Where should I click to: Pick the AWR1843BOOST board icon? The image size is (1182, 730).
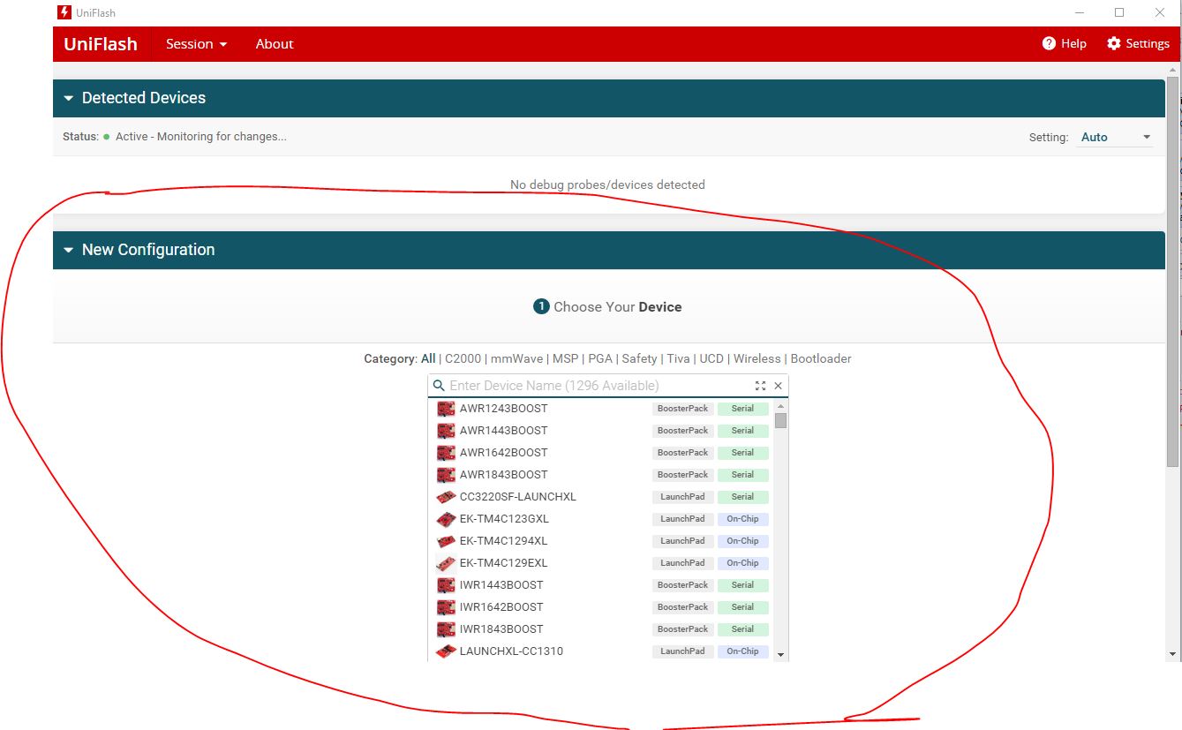(446, 475)
